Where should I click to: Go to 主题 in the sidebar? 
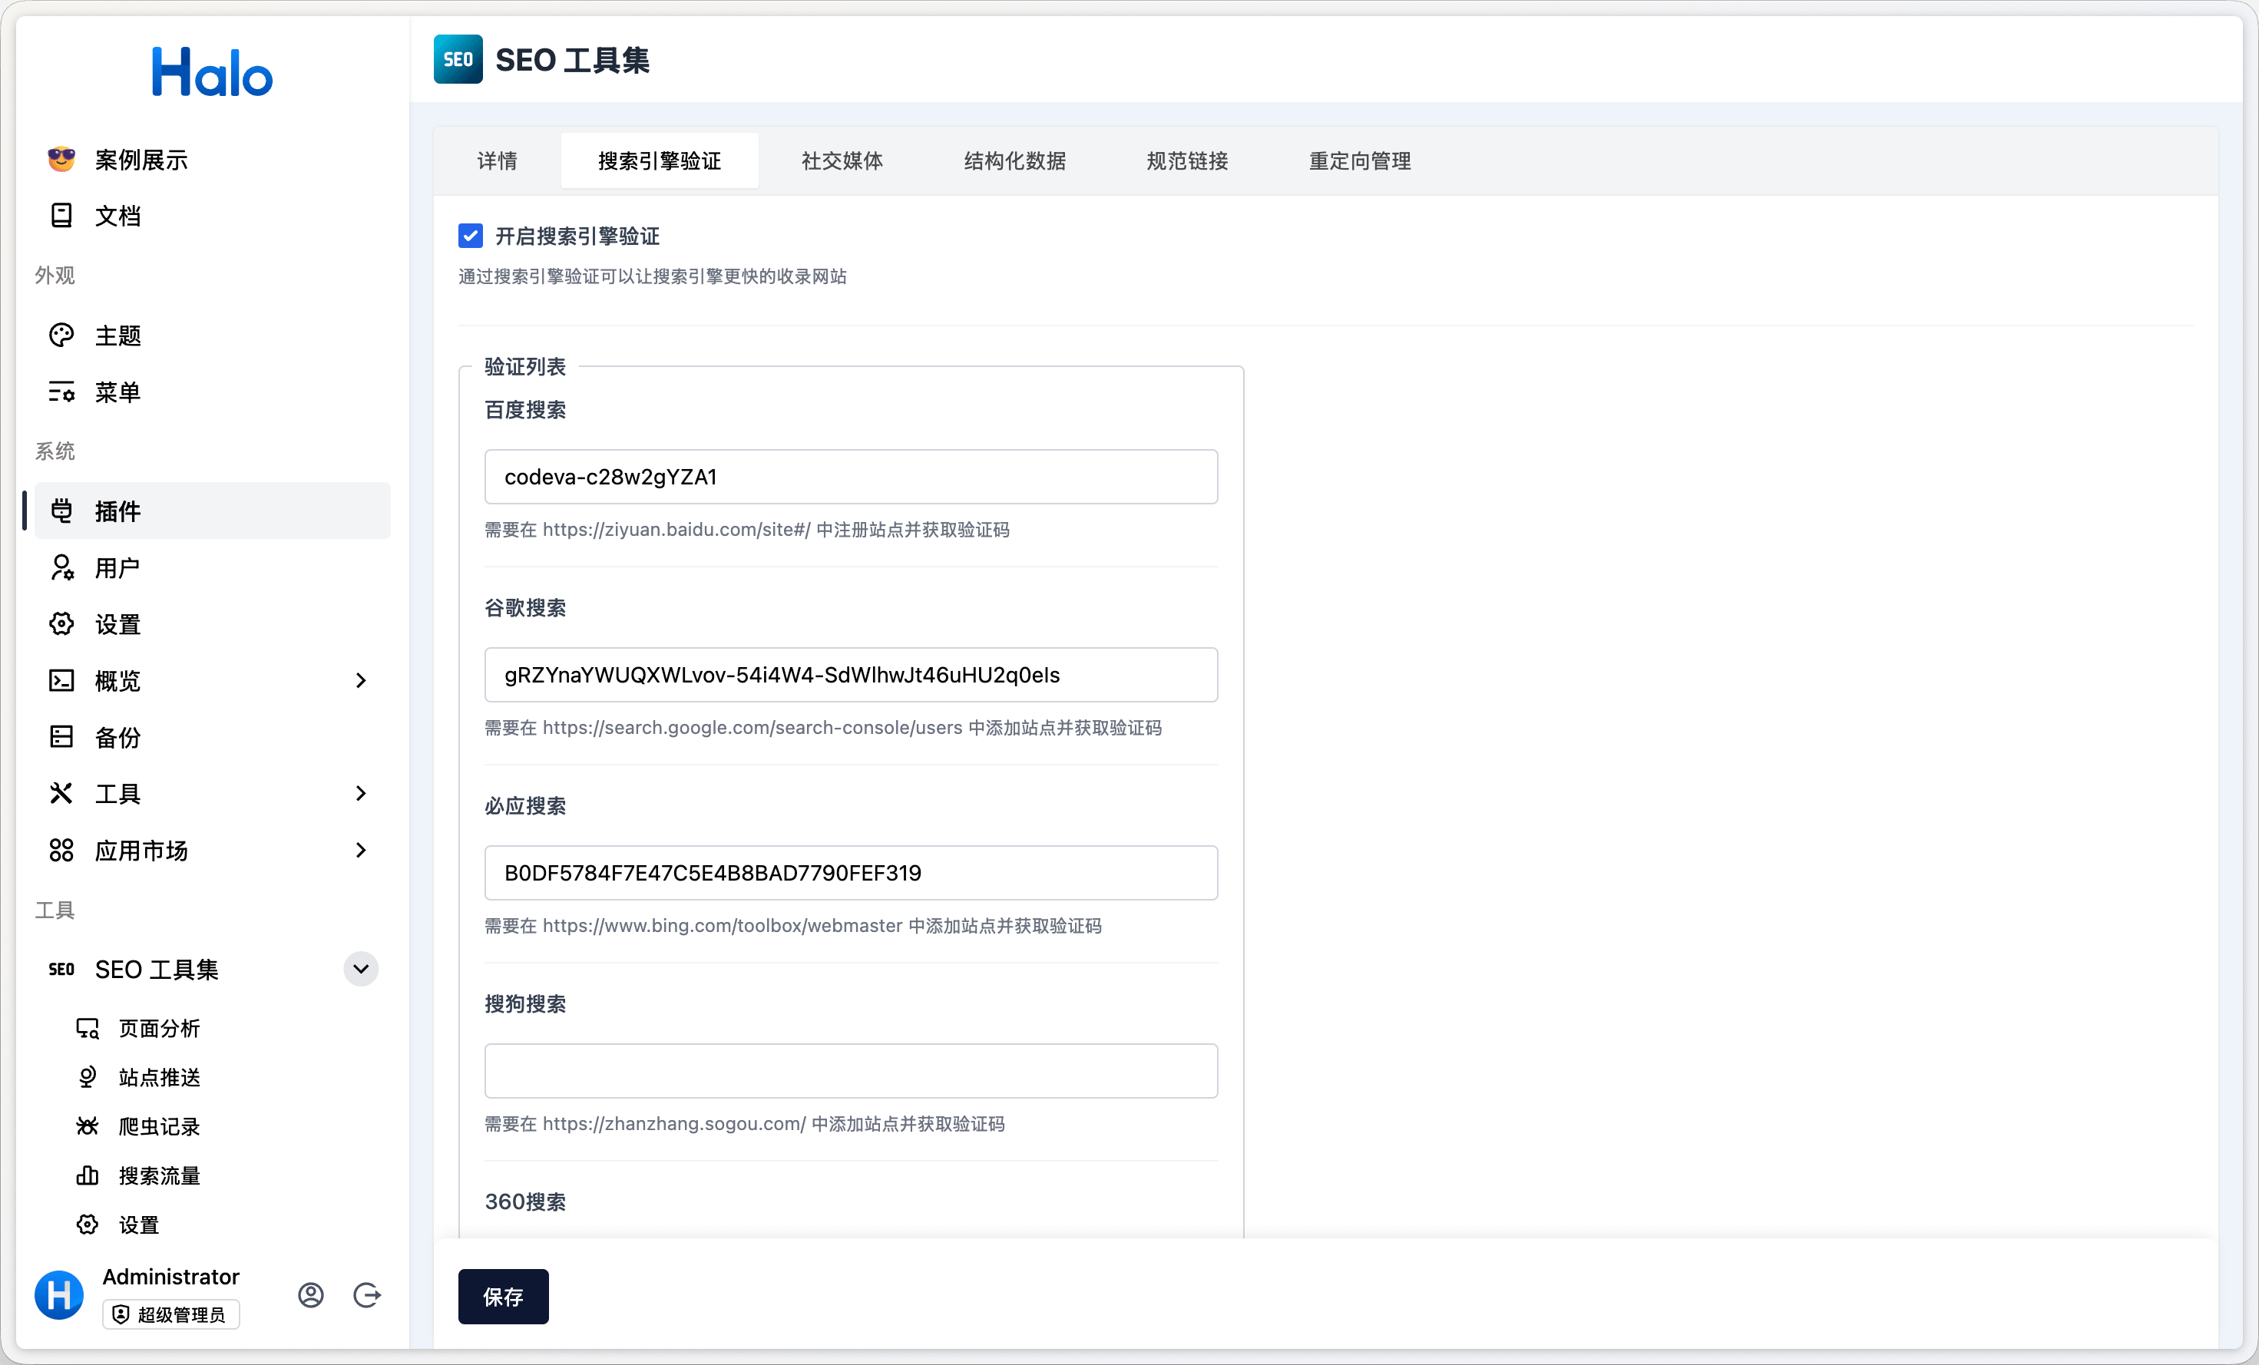212,335
